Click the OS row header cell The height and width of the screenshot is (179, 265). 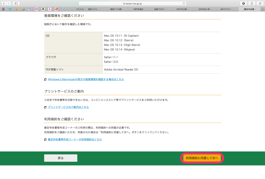[73, 43]
